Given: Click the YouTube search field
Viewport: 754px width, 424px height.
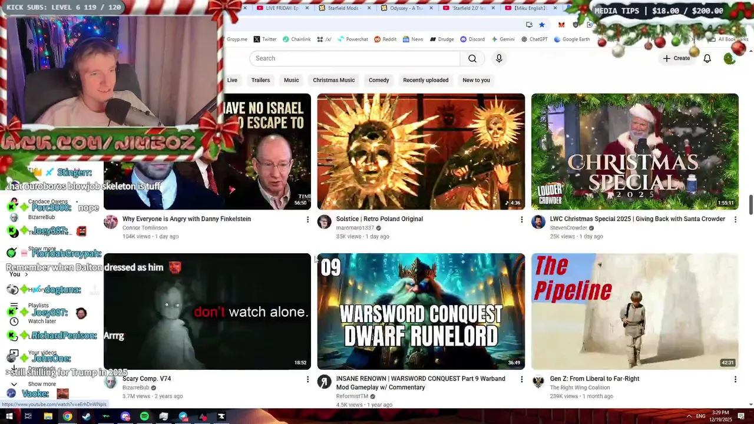Looking at the screenshot, I should [355, 58].
